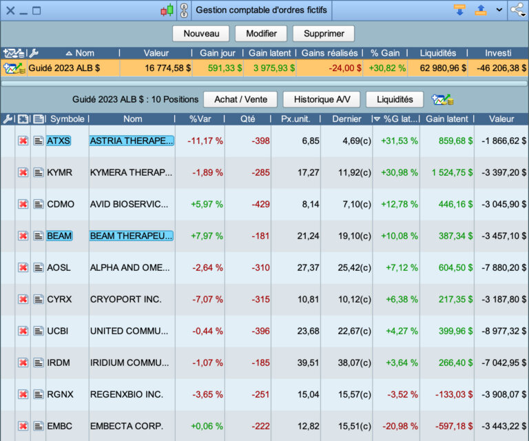
Task: Click the BEAM THERAPEU... name
Action: point(132,236)
